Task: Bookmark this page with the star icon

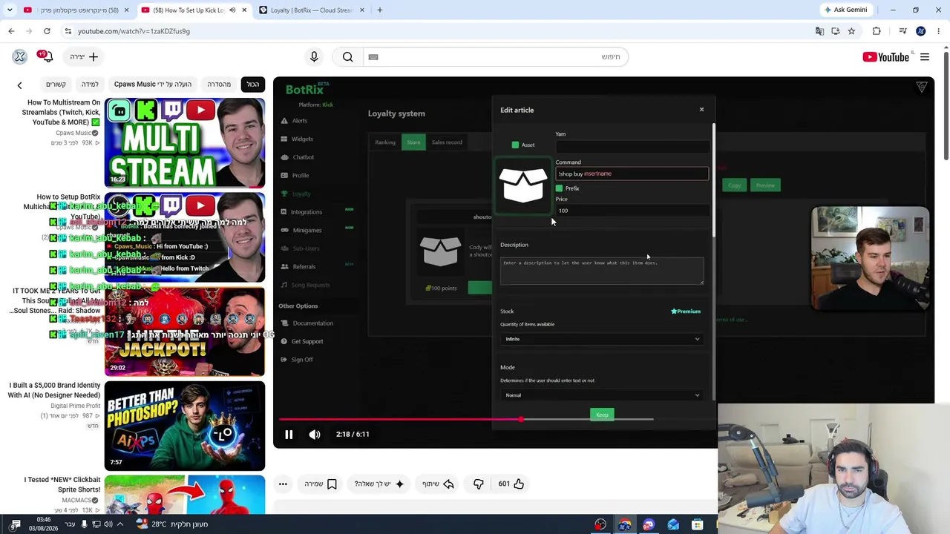Action: click(851, 31)
